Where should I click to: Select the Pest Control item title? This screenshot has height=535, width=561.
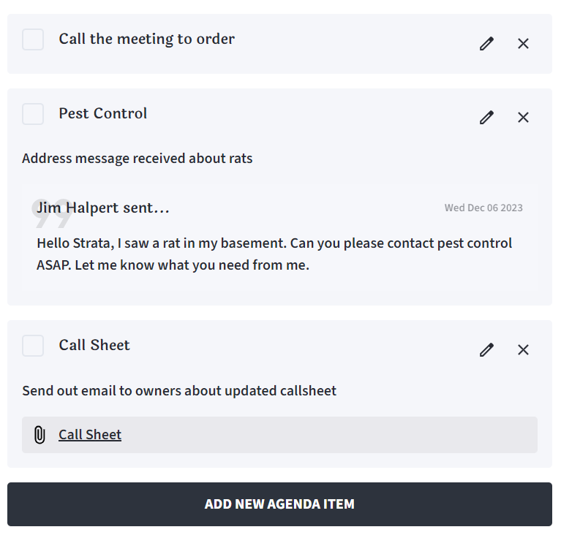(102, 114)
